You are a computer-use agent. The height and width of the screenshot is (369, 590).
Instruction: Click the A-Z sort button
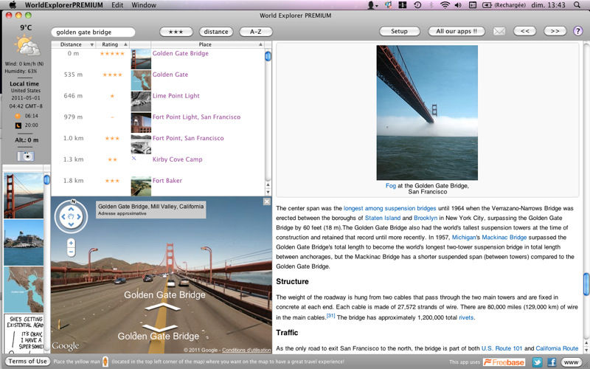coord(256,32)
